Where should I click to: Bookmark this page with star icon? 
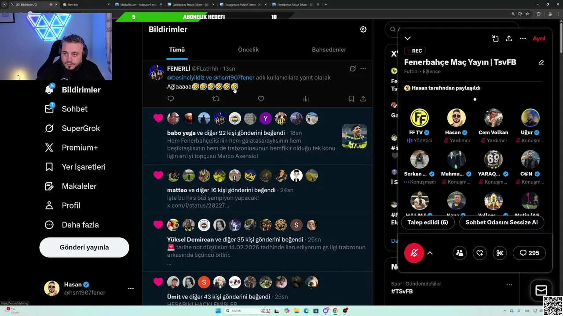coord(527,14)
